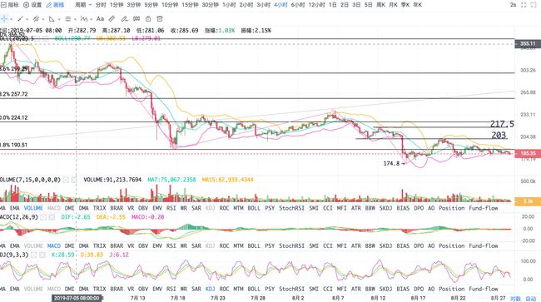Expand the wave pattern tool dropdown arrow

point(91,19)
